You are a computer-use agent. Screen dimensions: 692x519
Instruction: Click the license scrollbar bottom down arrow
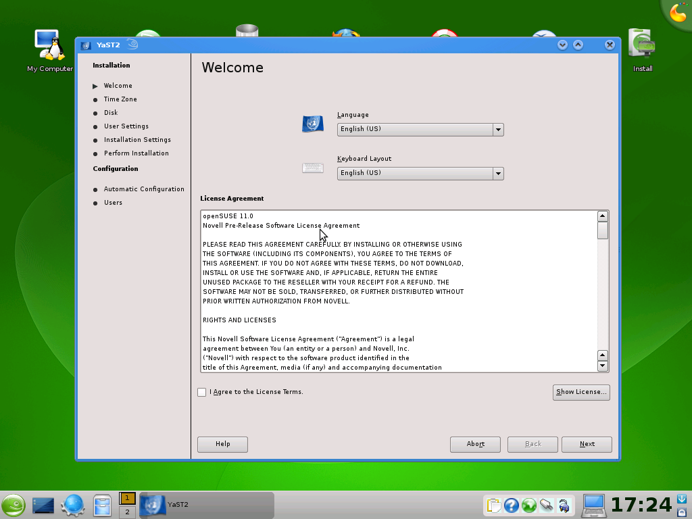(602, 366)
